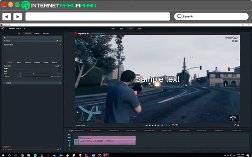The width and height of the screenshot is (252, 157).
Task: Click the exit project icon
Action: click(3, 28)
